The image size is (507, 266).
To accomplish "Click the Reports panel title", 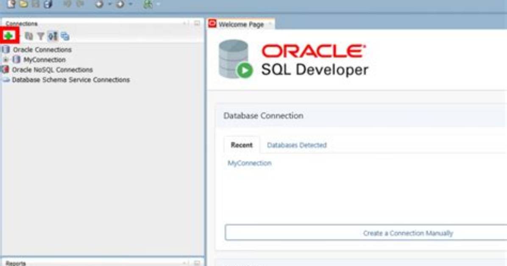I will coord(16,263).
